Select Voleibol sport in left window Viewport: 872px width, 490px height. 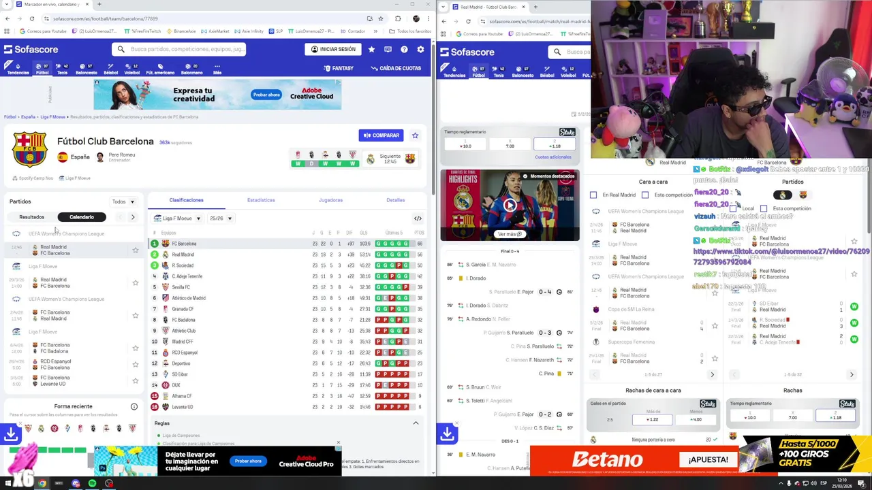pyautogui.click(x=131, y=69)
